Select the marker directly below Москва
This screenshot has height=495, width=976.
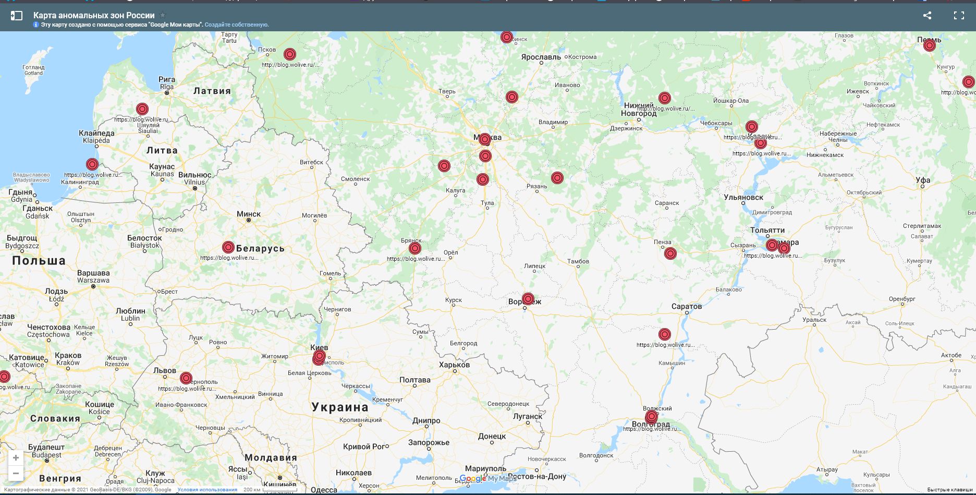point(485,156)
